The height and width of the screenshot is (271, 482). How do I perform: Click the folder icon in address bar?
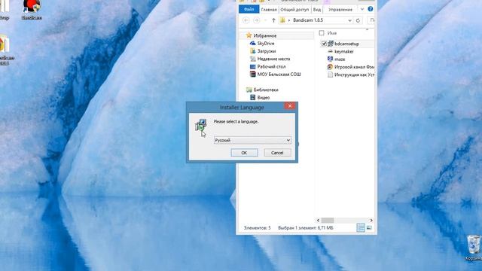click(282, 20)
